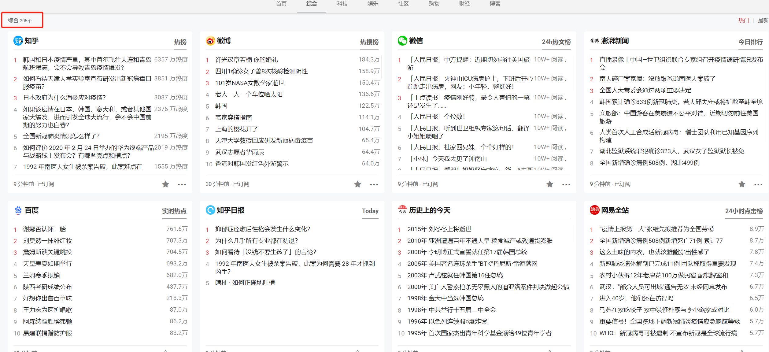This screenshot has height=352, width=769.
Task: Sort by 热门
Action: point(744,20)
